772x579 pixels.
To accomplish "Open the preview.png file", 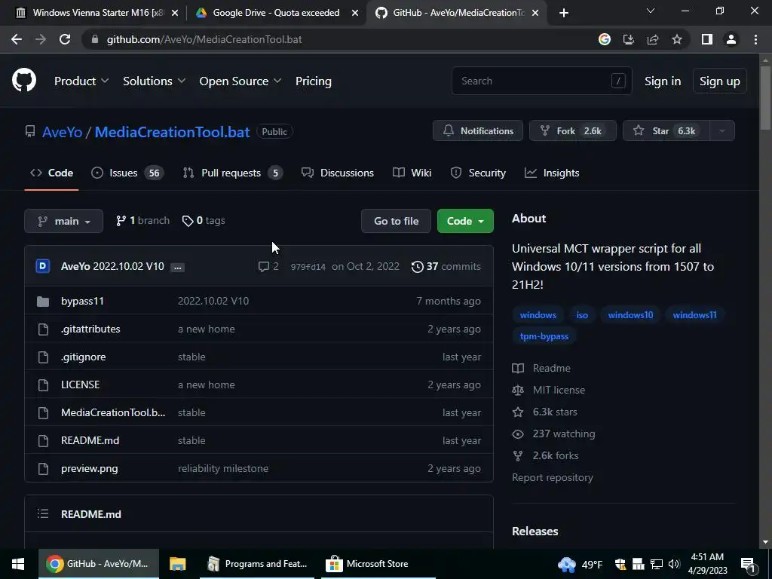I will [x=90, y=469].
